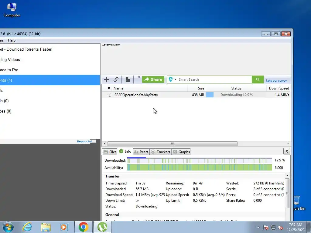Click into the Smart Search field

pos(215,79)
